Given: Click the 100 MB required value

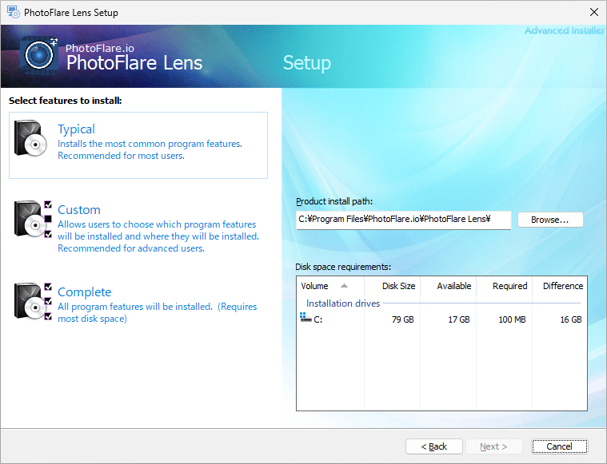Looking at the screenshot, I should click(512, 319).
